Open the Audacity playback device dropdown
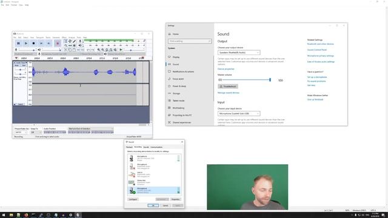The height and width of the screenshot is (218, 388). click(126, 54)
